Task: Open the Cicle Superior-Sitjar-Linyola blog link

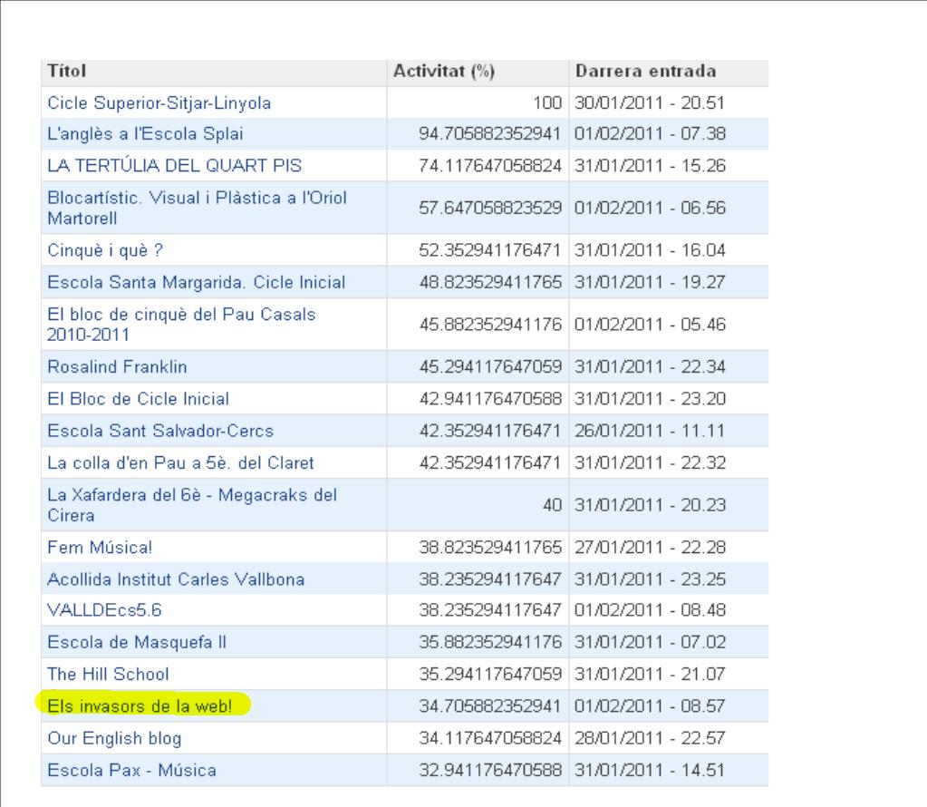Action: pos(159,103)
